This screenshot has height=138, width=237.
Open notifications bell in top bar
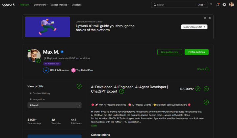(x=218, y=5)
